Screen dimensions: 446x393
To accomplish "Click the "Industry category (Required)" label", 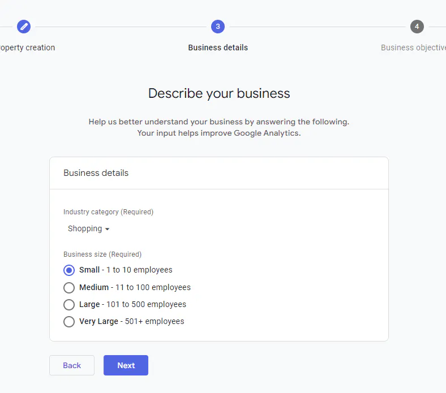I will (x=108, y=212).
